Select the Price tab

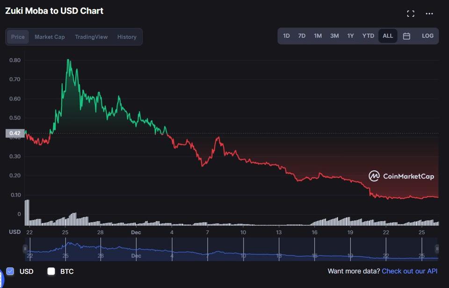[x=18, y=37]
